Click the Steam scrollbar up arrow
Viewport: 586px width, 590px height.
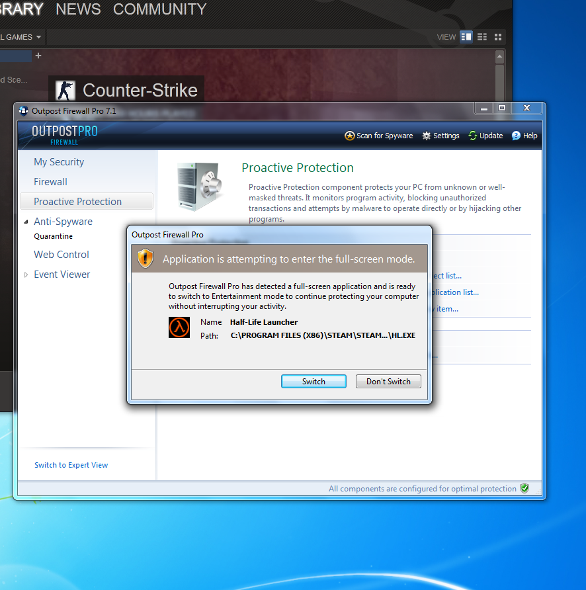499,57
